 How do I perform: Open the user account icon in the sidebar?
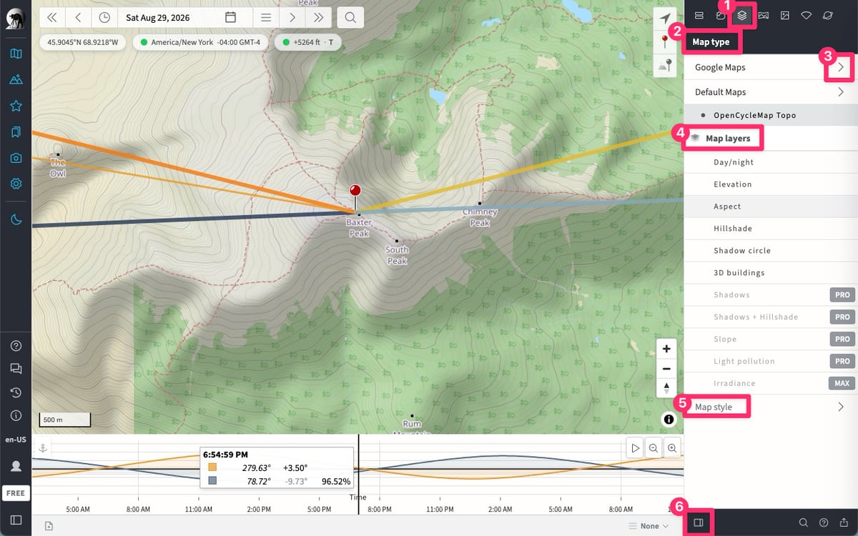[16, 466]
